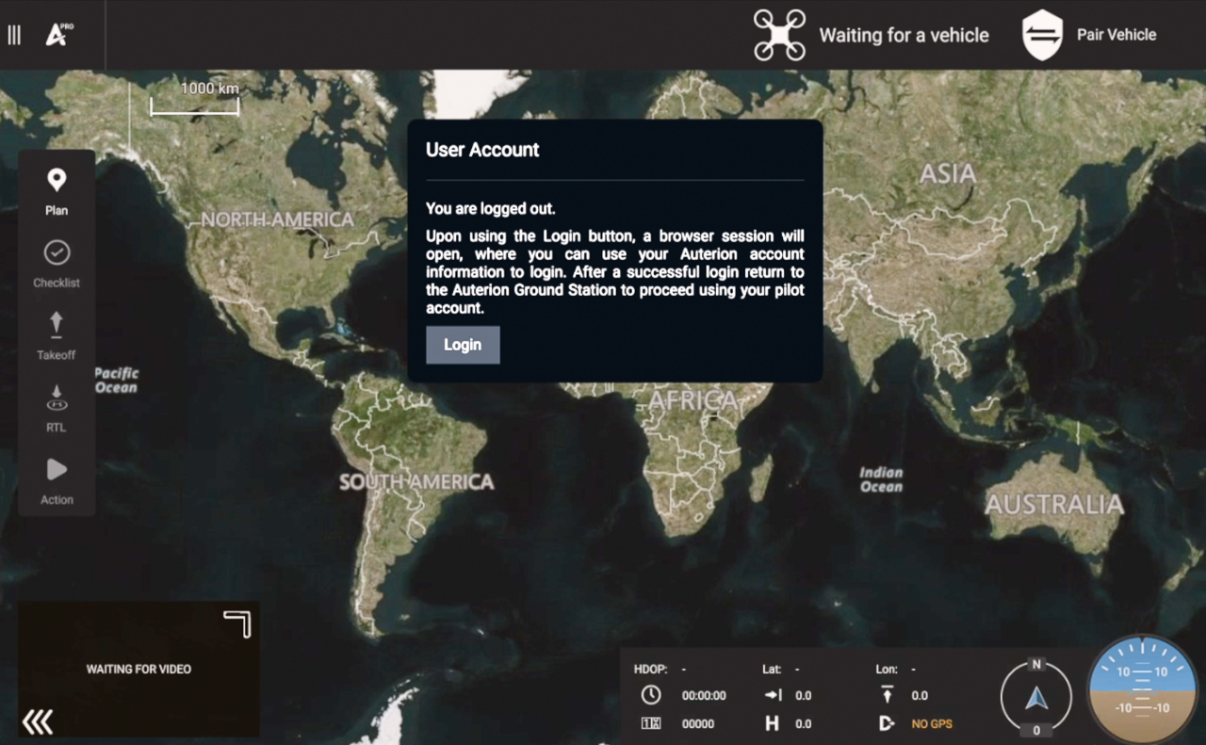This screenshot has width=1206, height=745.
Task: Expand the video panel with corner icon
Action: pyautogui.click(x=237, y=624)
